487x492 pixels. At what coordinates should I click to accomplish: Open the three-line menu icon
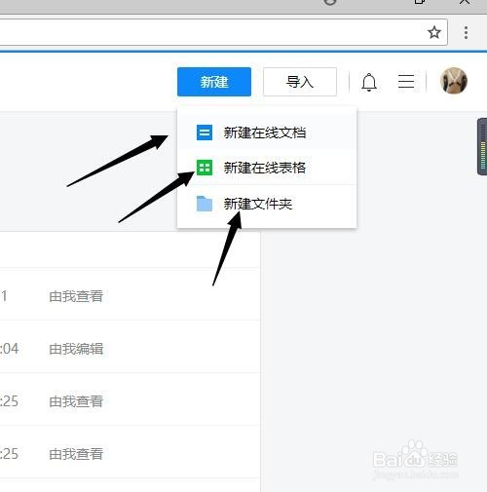click(x=406, y=81)
